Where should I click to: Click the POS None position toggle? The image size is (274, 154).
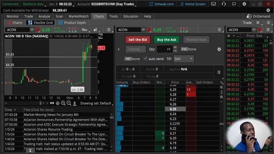point(188,49)
